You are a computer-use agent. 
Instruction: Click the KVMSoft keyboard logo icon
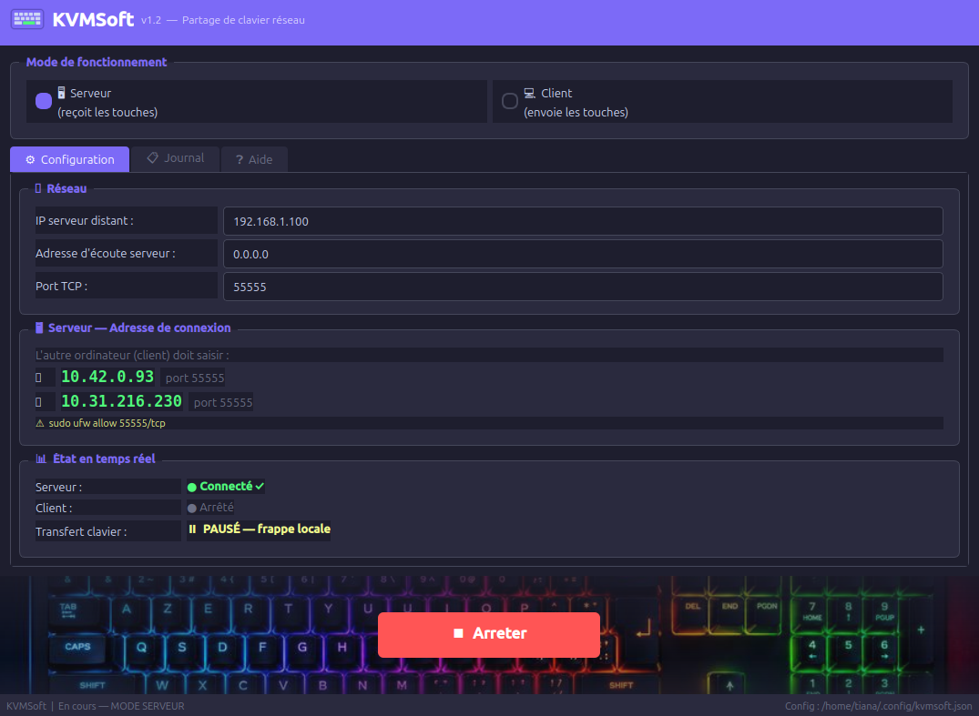27,19
